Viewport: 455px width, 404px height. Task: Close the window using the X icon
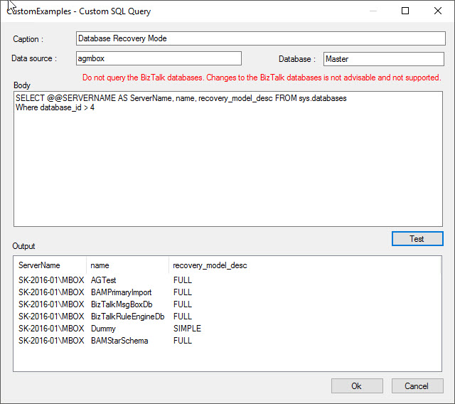tap(438, 11)
